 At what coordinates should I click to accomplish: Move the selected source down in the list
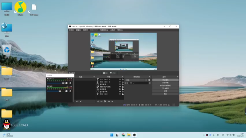[112, 102]
